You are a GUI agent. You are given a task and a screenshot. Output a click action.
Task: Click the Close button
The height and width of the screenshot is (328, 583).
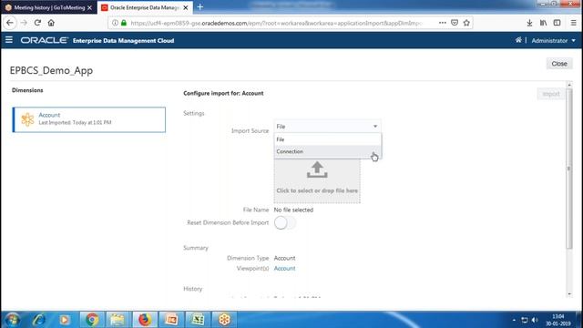559,64
